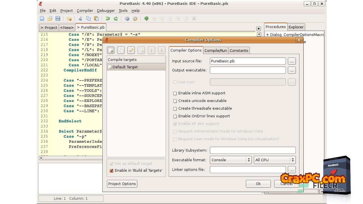This screenshot has width=363, height=204.
Task: Click the green debugger bug icon
Action: click(146, 18)
